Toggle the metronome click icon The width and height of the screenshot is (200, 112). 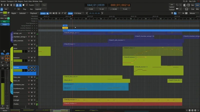(5, 5)
